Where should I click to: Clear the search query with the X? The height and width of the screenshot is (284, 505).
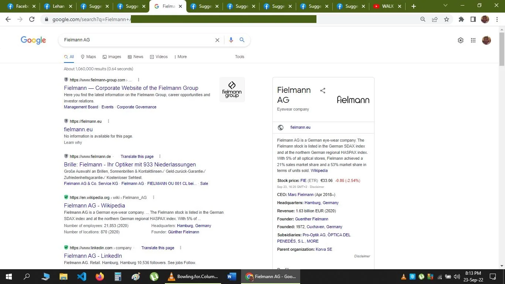217,40
